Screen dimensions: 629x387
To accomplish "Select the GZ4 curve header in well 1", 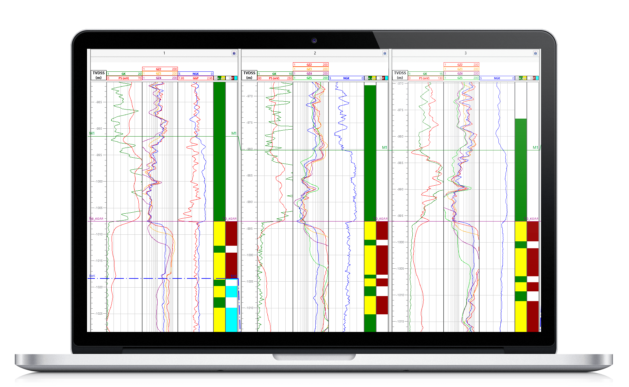I will 160,78.
